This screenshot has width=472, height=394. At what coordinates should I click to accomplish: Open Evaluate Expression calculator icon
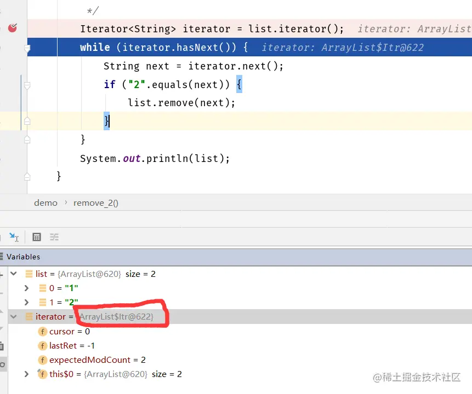[37, 237]
